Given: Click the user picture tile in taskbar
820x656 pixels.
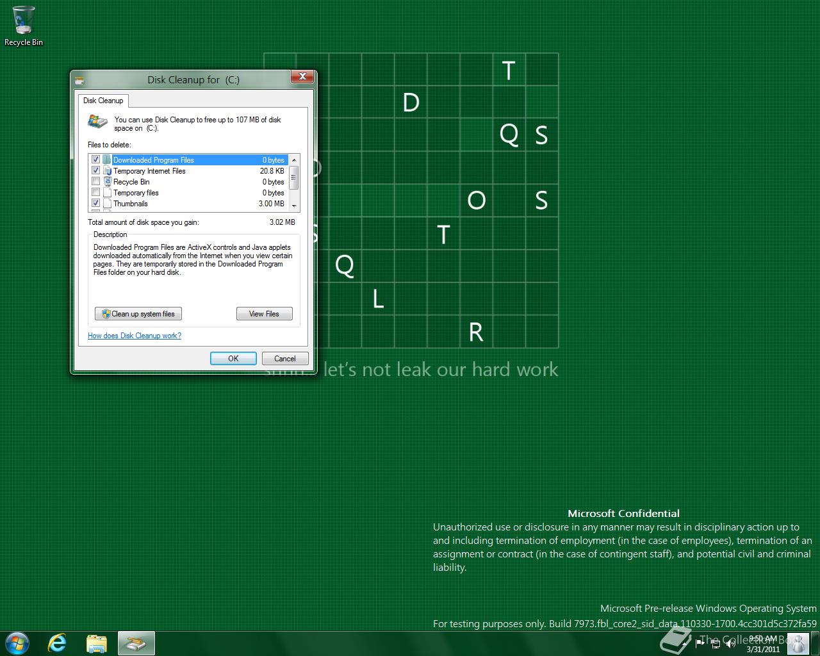Looking at the screenshot, I should (x=797, y=643).
